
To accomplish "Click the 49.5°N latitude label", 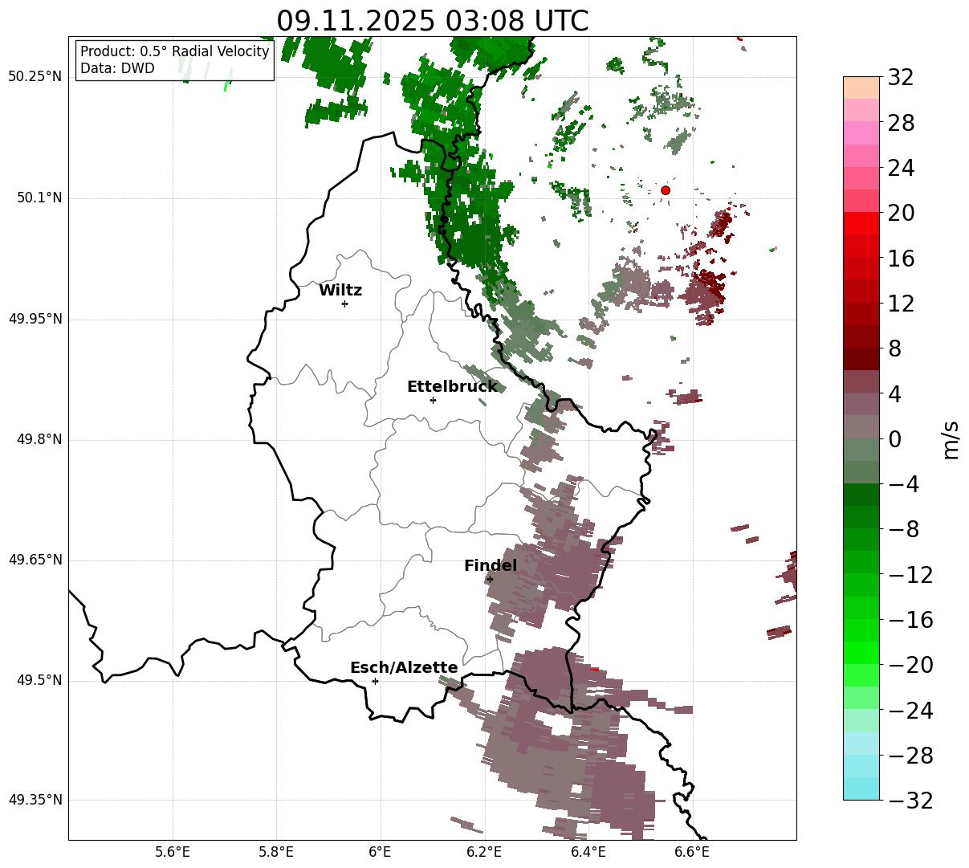I will 39,680.
